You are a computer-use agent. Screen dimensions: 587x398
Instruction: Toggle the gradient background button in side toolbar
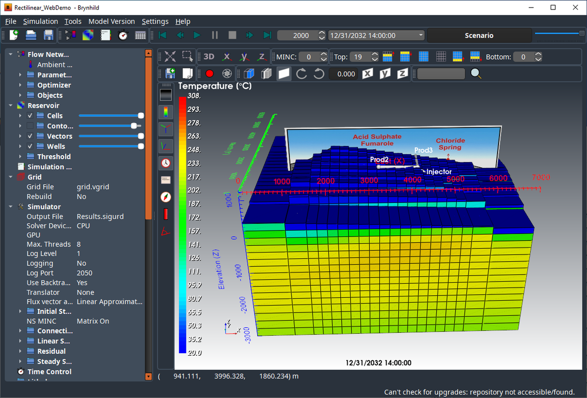point(166,95)
